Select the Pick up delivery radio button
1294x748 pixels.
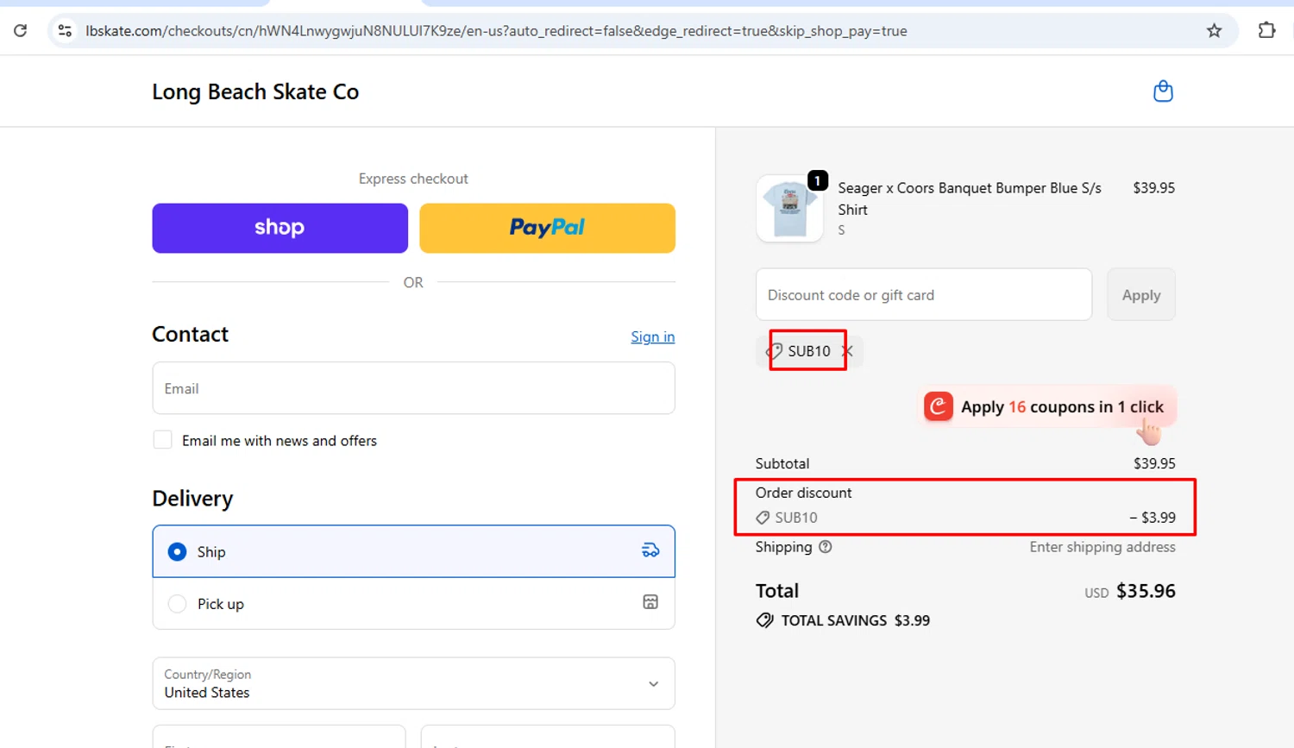pos(177,604)
